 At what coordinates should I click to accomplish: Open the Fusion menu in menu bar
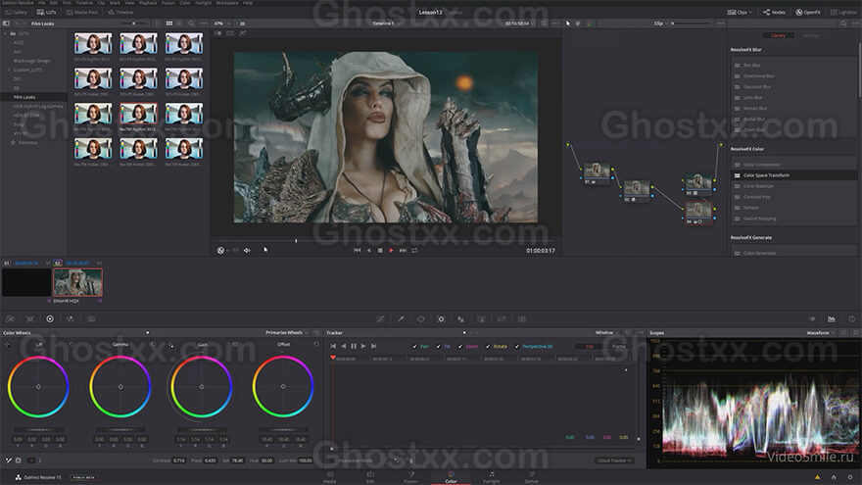[168, 3]
